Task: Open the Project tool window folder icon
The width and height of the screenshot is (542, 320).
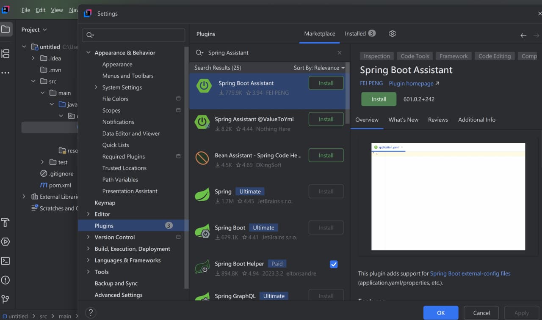Action: coord(6,30)
